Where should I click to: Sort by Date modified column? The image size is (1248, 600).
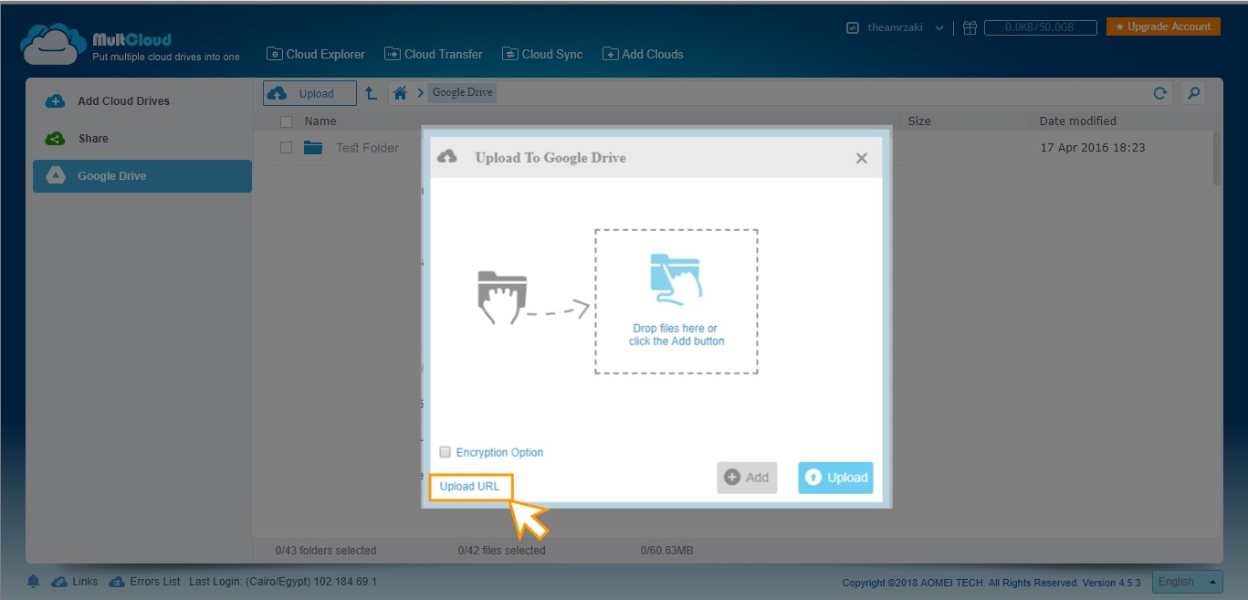coord(1077,121)
